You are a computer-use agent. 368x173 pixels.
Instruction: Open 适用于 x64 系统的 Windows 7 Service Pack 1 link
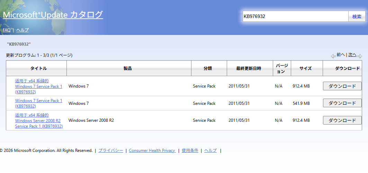coord(39,86)
